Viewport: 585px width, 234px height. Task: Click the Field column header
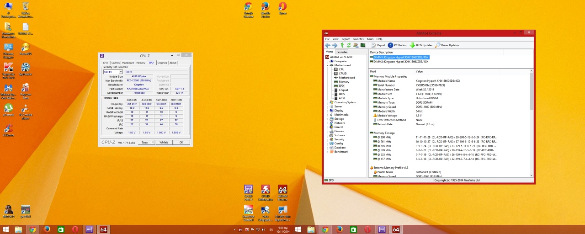[x=392, y=72]
